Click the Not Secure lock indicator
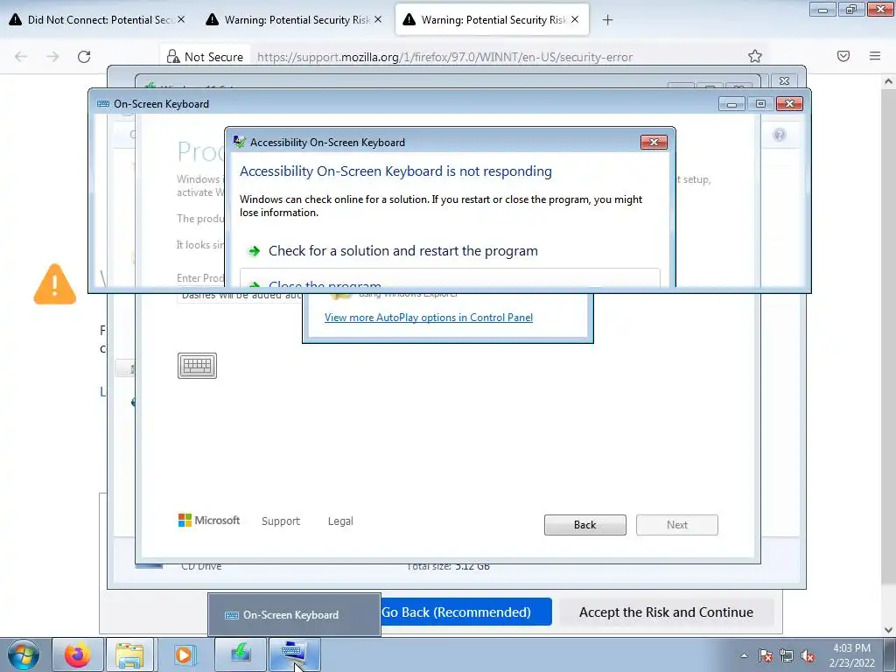 tap(205, 57)
